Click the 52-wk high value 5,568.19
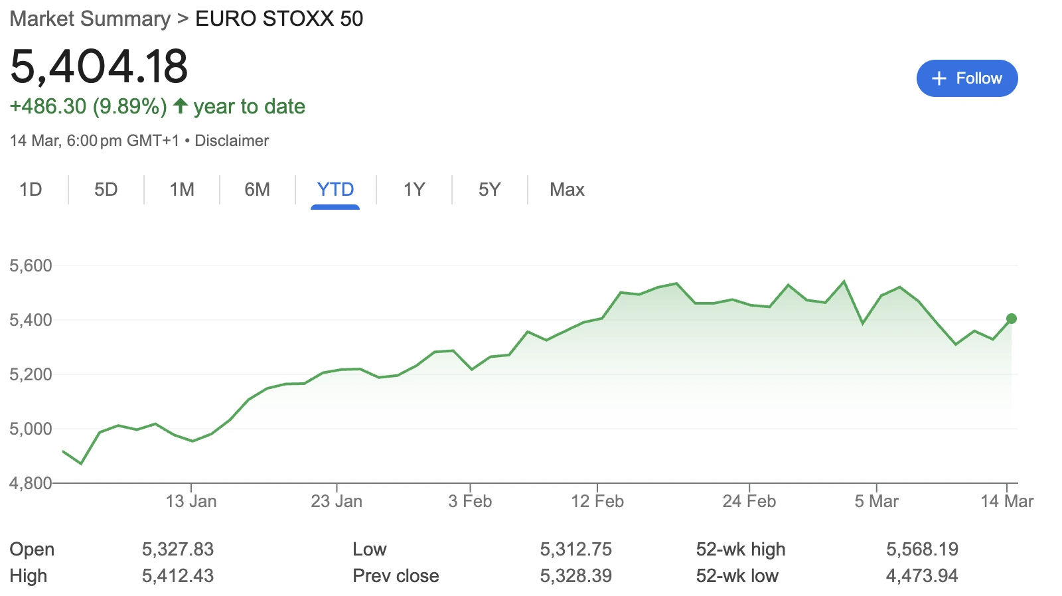Image resolution: width=1062 pixels, height=596 pixels. point(923,550)
